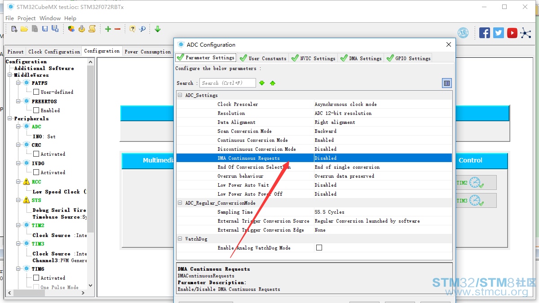The width and height of the screenshot is (539, 303).
Task: Click the list view toggle icon in ADC dialog
Action: pyautogui.click(x=446, y=83)
